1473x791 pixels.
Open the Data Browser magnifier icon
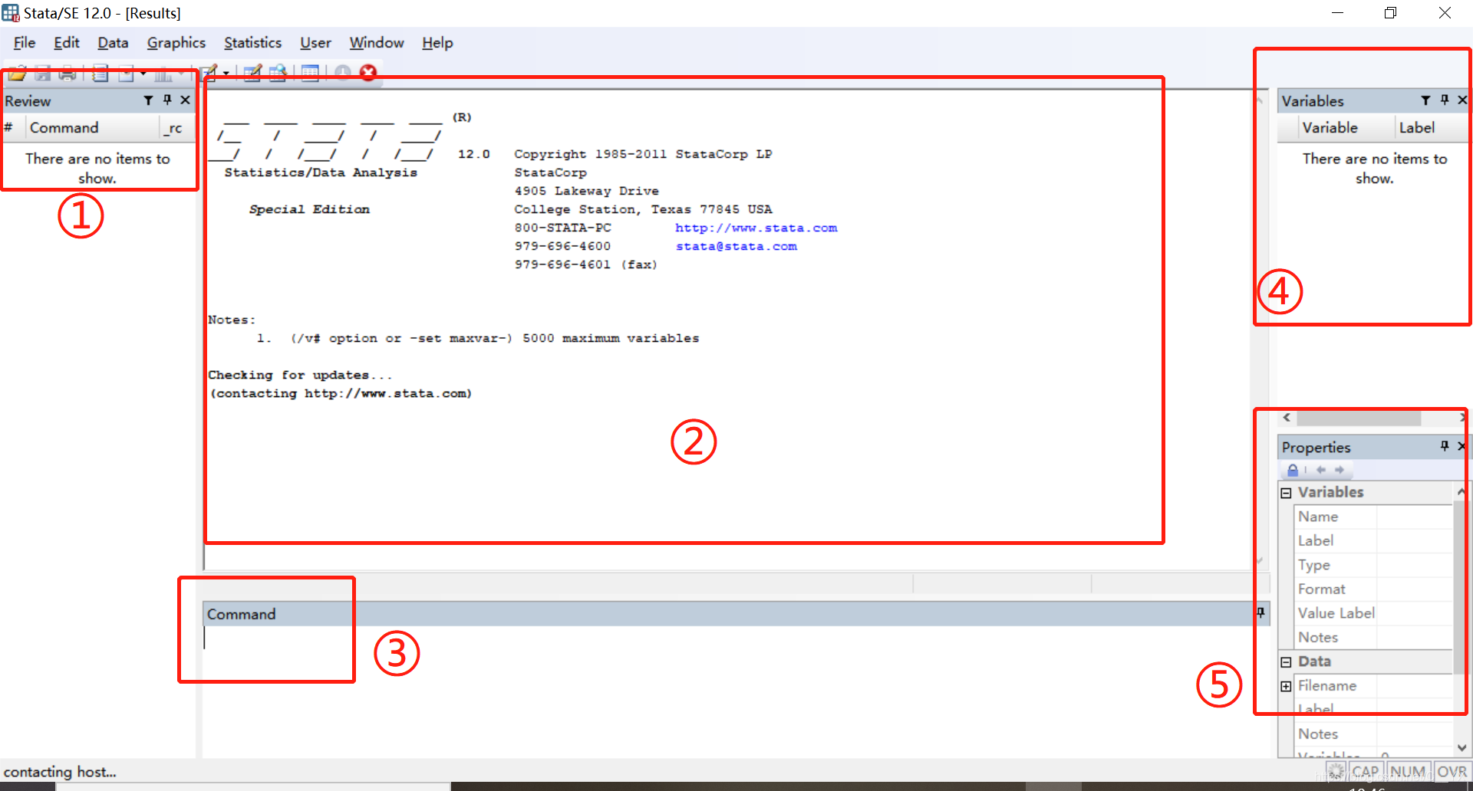click(278, 73)
